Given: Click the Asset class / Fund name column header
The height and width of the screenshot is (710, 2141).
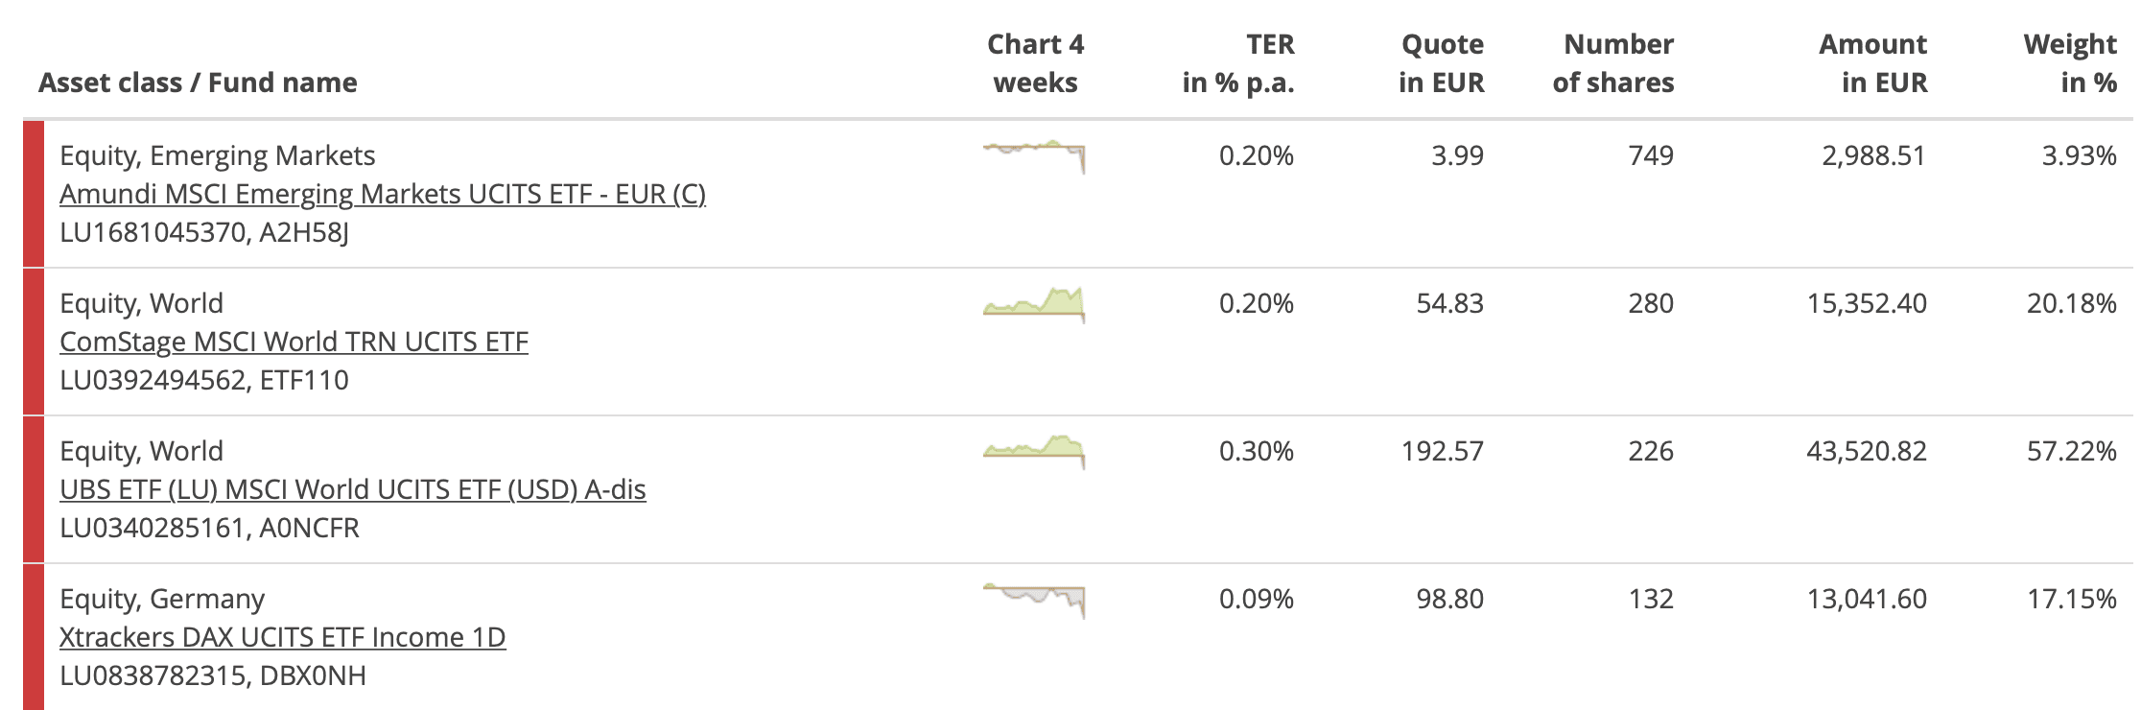Looking at the screenshot, I should click(198, 83).
